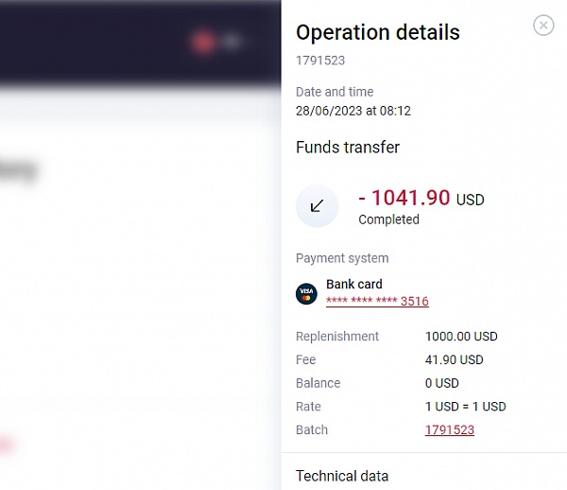
Task: Click the funds transfer arrow icon
Action: pyautogui.click(x=317, y=206)
